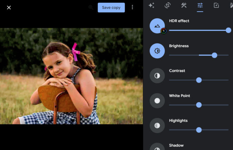
Task: Toggle the HDR effect round icon
Action: coord(157,26)
